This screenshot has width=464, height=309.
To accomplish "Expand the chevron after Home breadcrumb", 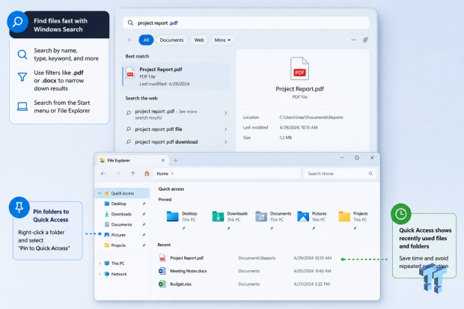I will 172,174.
